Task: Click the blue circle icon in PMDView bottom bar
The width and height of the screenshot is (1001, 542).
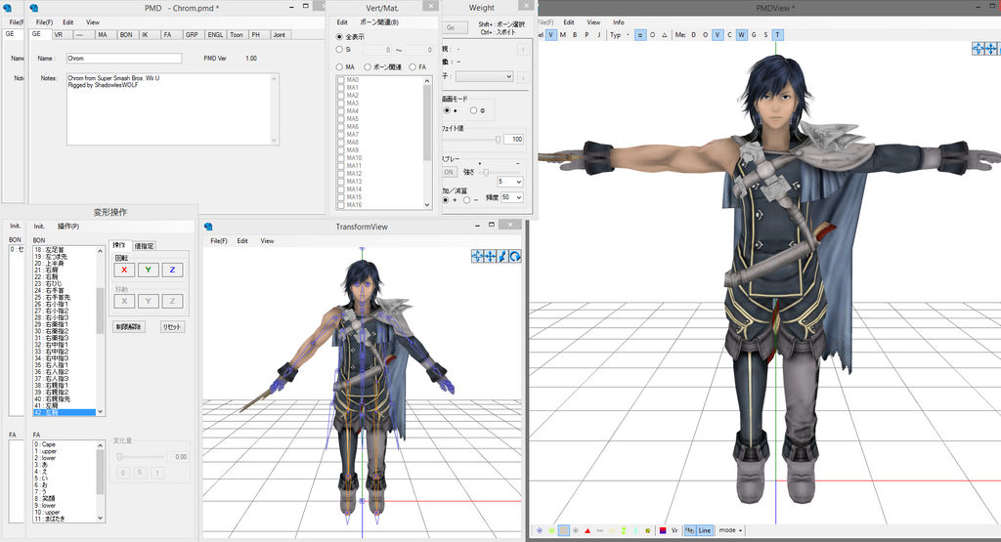Action: coord(540,530)
